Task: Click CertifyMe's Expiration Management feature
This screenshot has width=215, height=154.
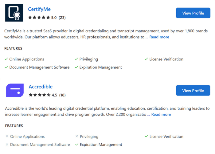Action: [x=100, y=67]
